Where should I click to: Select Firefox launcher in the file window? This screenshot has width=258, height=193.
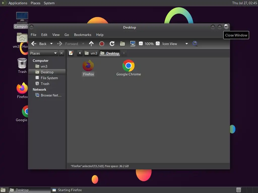point(88,68)
